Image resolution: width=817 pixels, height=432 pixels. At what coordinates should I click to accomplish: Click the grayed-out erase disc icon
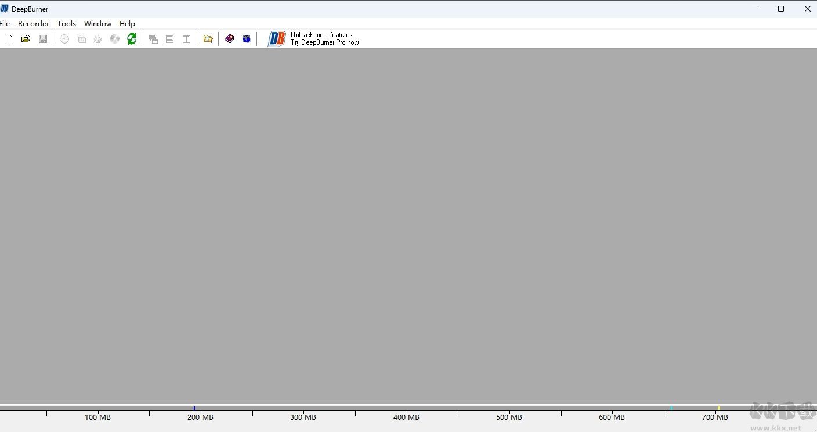(x=115, y=39)
